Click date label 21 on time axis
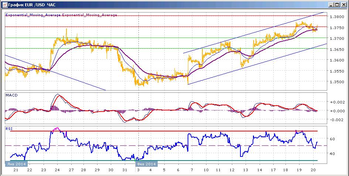The height and width of the screenshot is (176, 349). (x=16, y=170)
